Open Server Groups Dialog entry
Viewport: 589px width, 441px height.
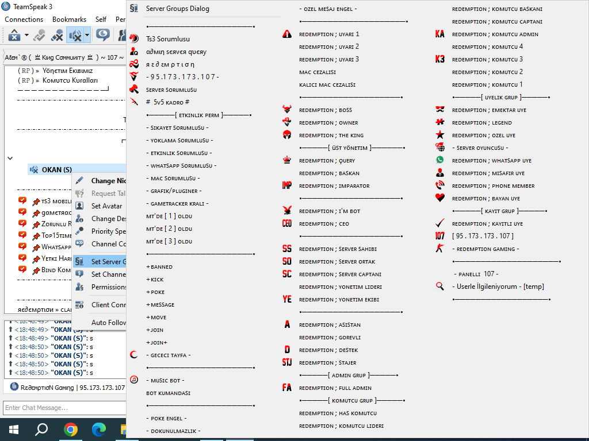coord(177,8)
